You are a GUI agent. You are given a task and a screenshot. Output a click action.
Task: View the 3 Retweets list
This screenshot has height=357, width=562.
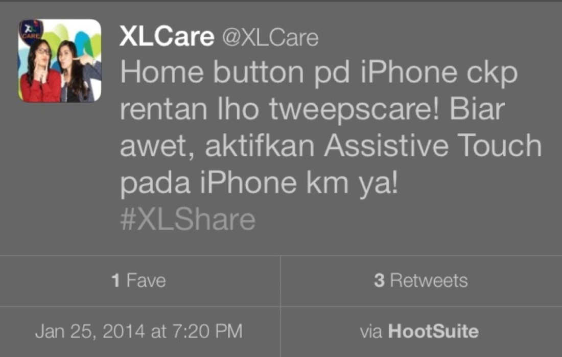[x=421, y=281]
